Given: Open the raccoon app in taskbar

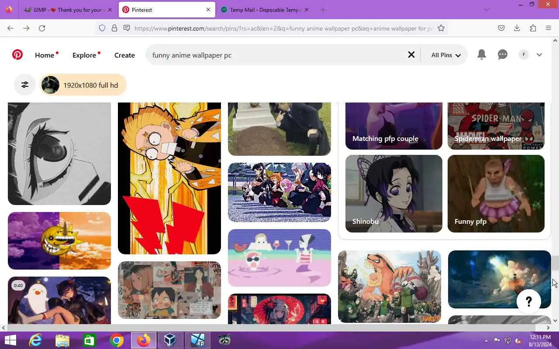Looking at the screenshot, I should coord(224,340).
